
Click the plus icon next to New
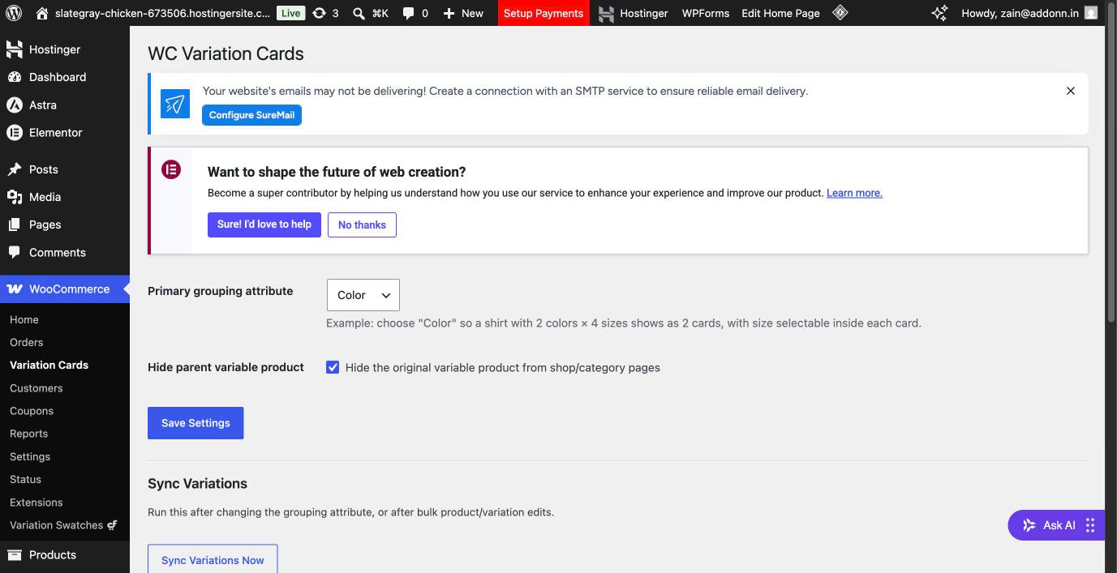coord(449,13)
